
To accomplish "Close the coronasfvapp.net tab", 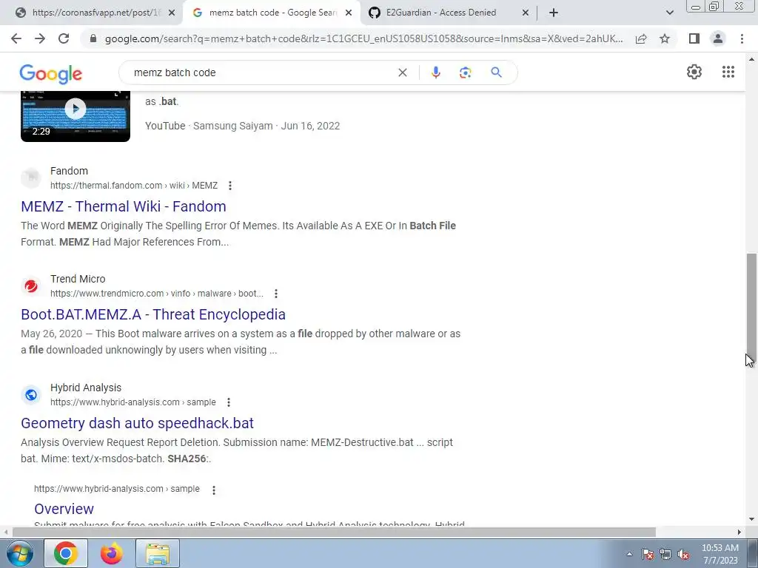I will tap(172, 13).
